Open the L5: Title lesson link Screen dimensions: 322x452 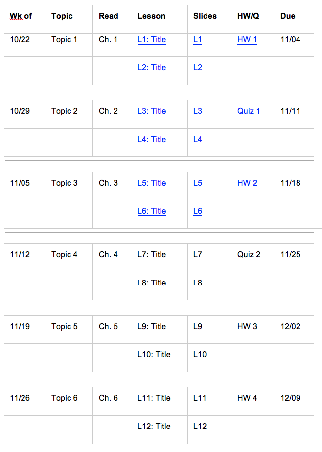tap(152, 183)
